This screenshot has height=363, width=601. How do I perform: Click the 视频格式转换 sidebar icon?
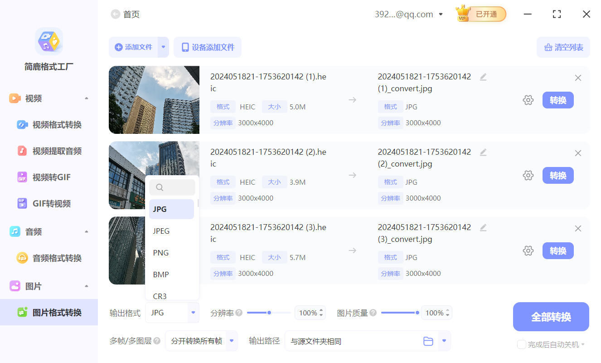pyautogui.click(x=23, y=124)
